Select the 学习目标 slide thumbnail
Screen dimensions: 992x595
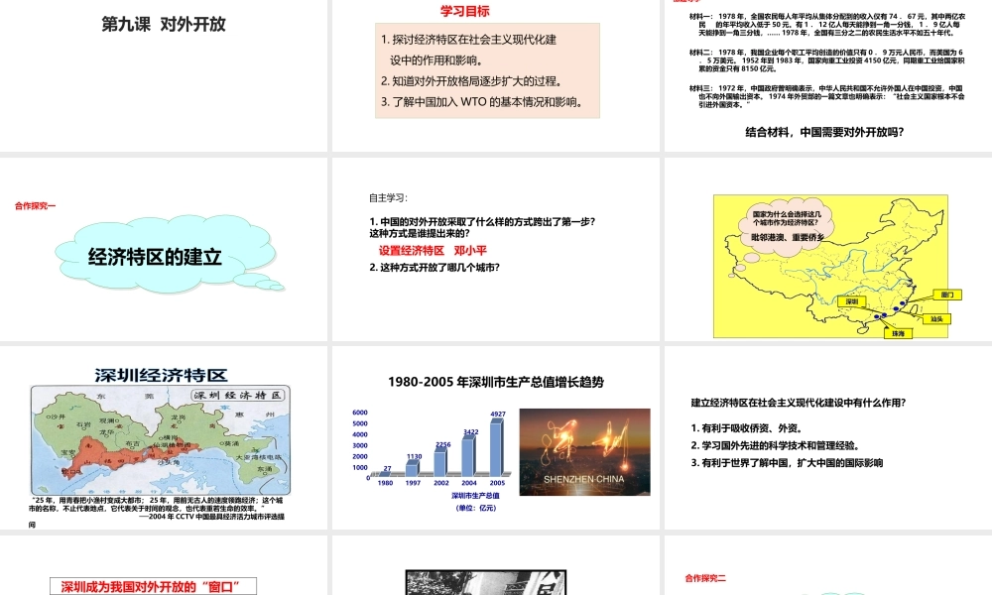pyautogui.click(x=496, y=75)
